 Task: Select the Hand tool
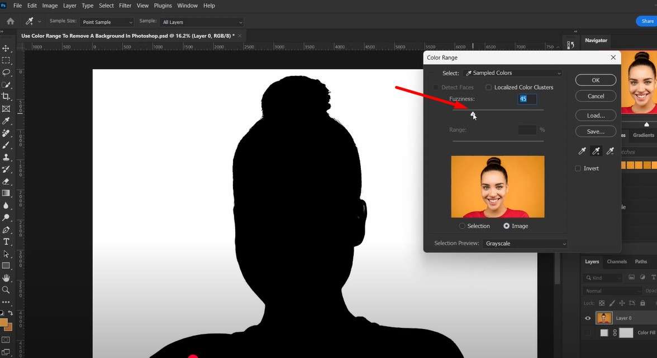(6, 278)
